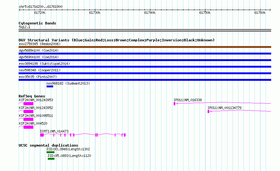Open %ID:95.0893|Length:1120 duplication label
The width and height of the screenshot is (280, 171).
[x=69, y=156]
